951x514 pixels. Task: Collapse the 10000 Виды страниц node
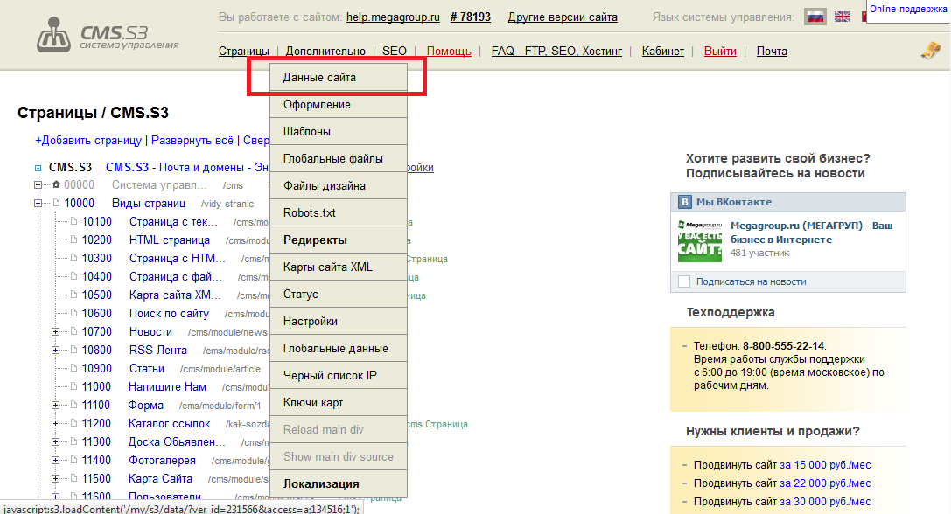(x=37, y=203)
